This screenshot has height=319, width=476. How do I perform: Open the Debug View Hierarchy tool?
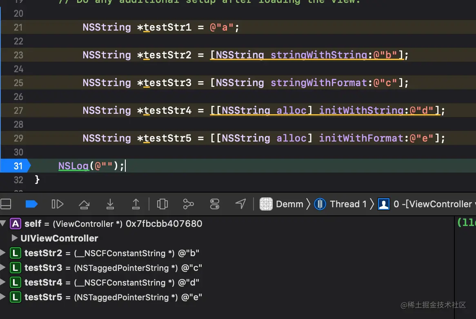pyautogui.click(x=162, y=204)
